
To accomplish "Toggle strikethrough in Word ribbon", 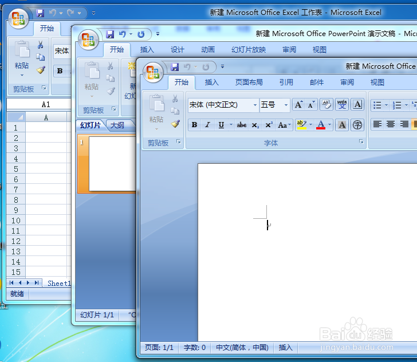I will pos(242,125).
